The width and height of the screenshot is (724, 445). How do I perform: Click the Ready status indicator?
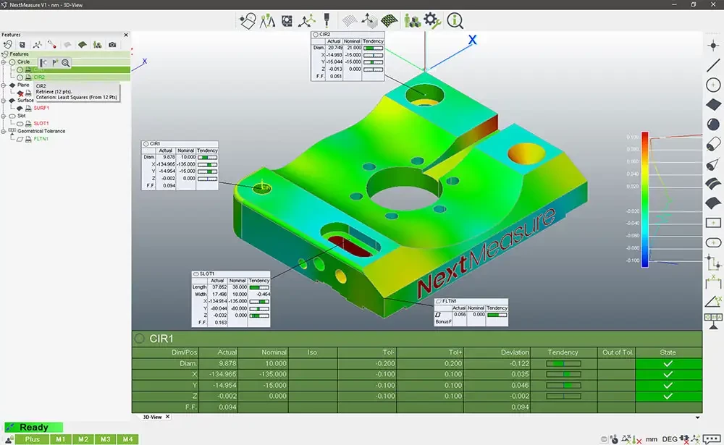[x=33, y=427]
